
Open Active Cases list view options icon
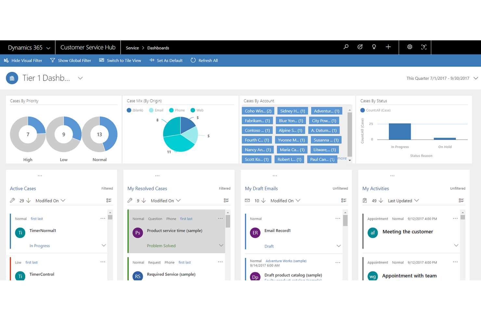click(x=109, y=201)
